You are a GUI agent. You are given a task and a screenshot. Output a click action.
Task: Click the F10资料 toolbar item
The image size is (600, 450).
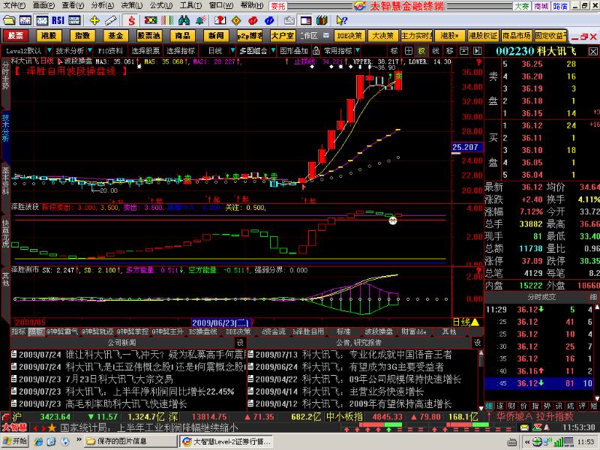pyautogui.click(x=110, y=50)
